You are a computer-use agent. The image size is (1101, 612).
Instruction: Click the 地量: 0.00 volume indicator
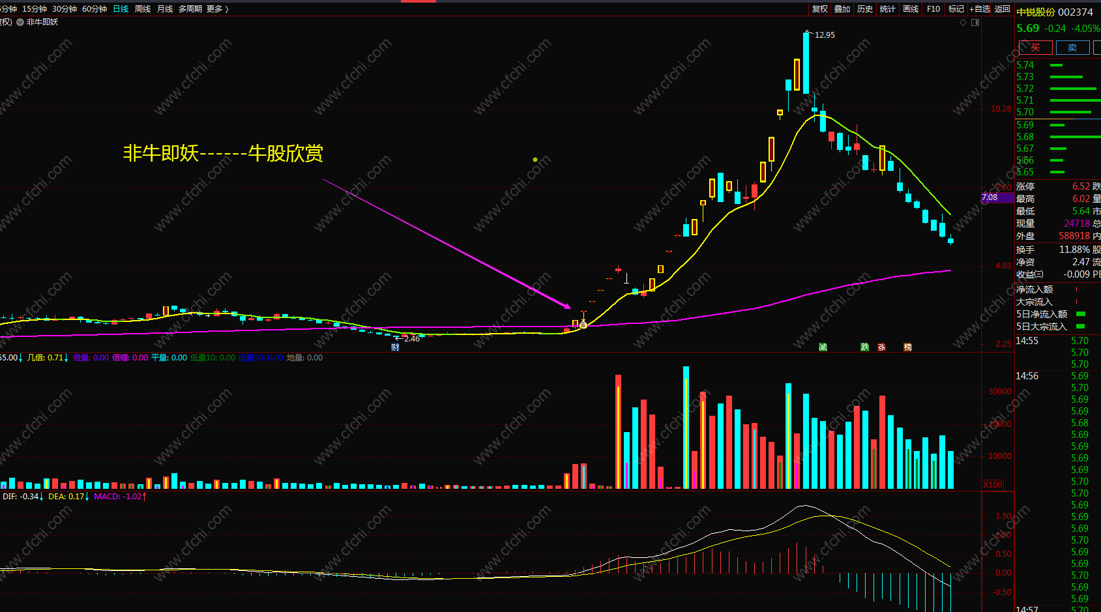[x=304, y=358]
